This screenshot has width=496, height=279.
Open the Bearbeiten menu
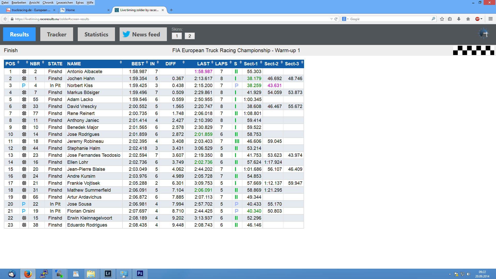click(19, 3)
